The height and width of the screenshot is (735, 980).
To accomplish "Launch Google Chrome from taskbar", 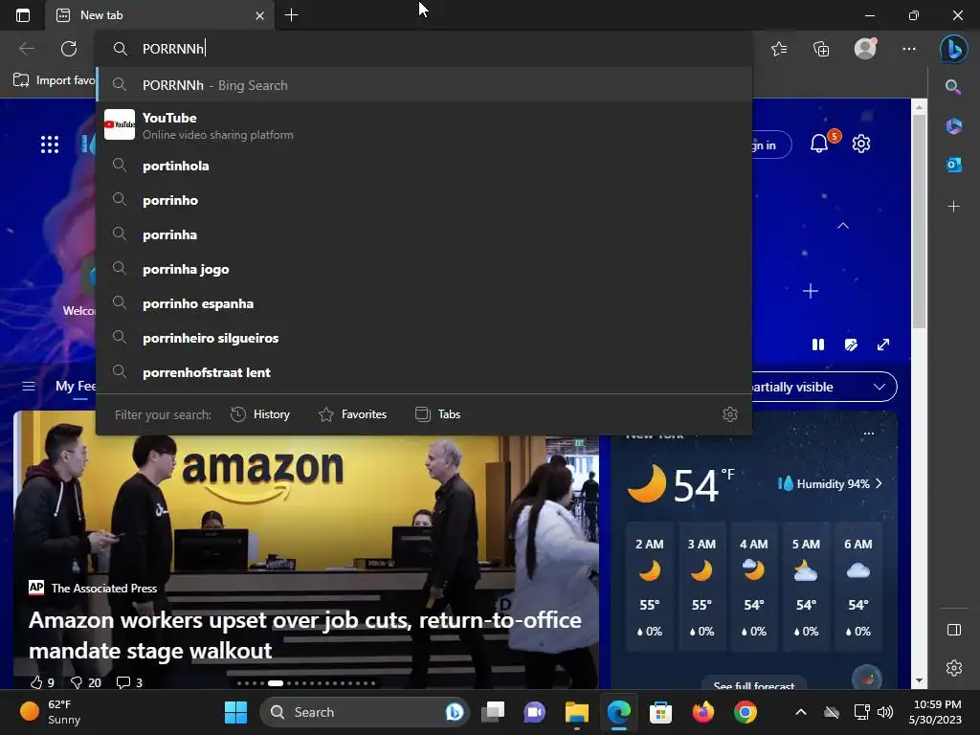I will click(x=745, y=712).
